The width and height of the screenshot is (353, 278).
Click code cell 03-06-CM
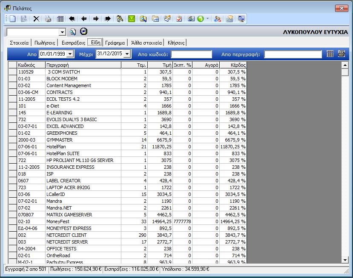pos(31,92)
